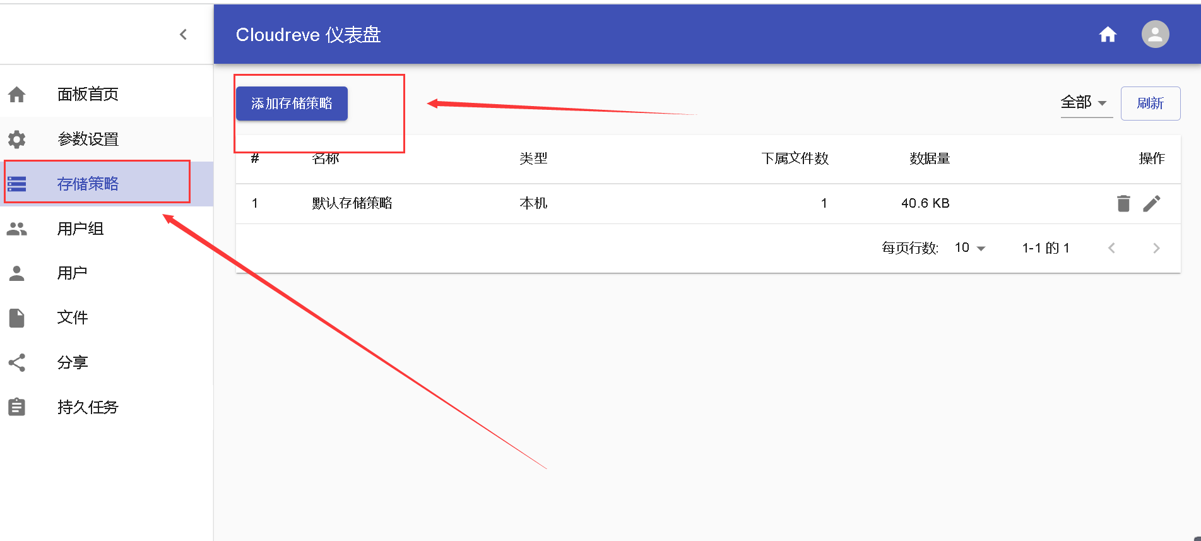1201x541 pixels.
Task: Open 参数设置 in the sidebar
Action: pyautogui.click(x=107, y=139)
